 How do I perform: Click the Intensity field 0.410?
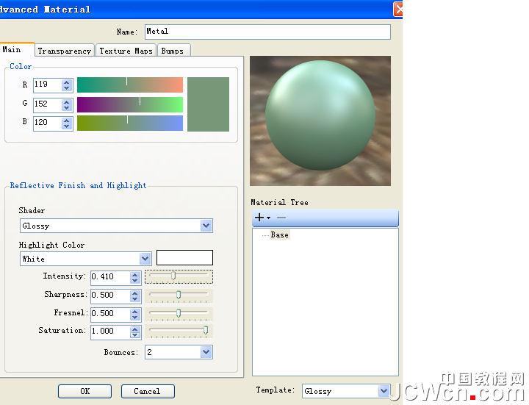click(x=111, y=278)
